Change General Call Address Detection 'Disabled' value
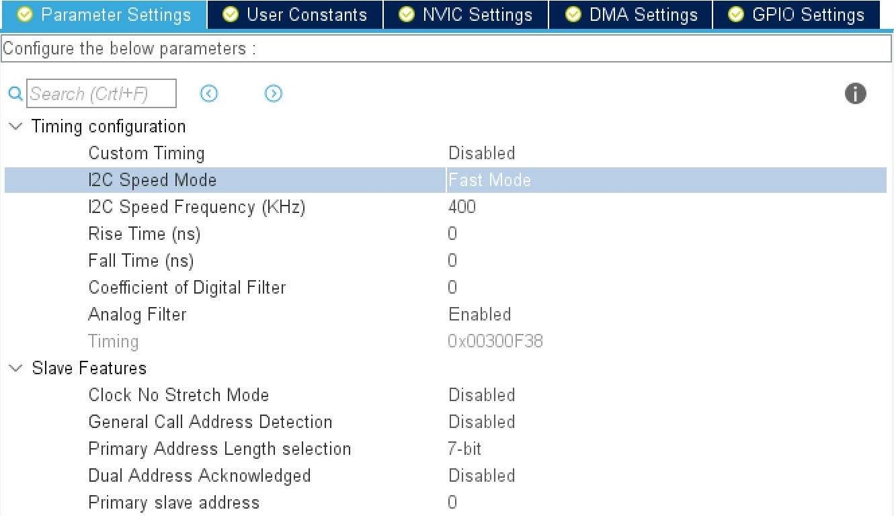Viewport: 894px width, 516px height. pos(481,422)
